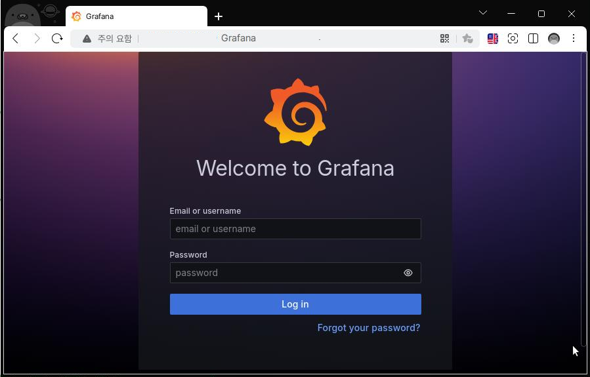Open the browser profile avatar
The width and height of the screenshot is (590, 377).
(553, 38)
